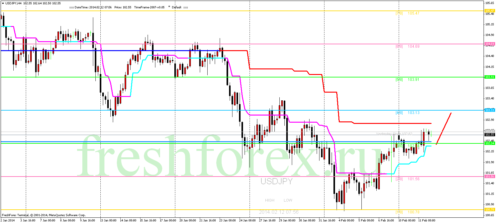Click the Yesterday Close 102.62 label
The height and width of the screenshot is (223, 496).
pos(394,134)
